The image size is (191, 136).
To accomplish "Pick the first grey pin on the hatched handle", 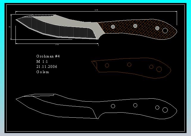I will pos(113,27).
